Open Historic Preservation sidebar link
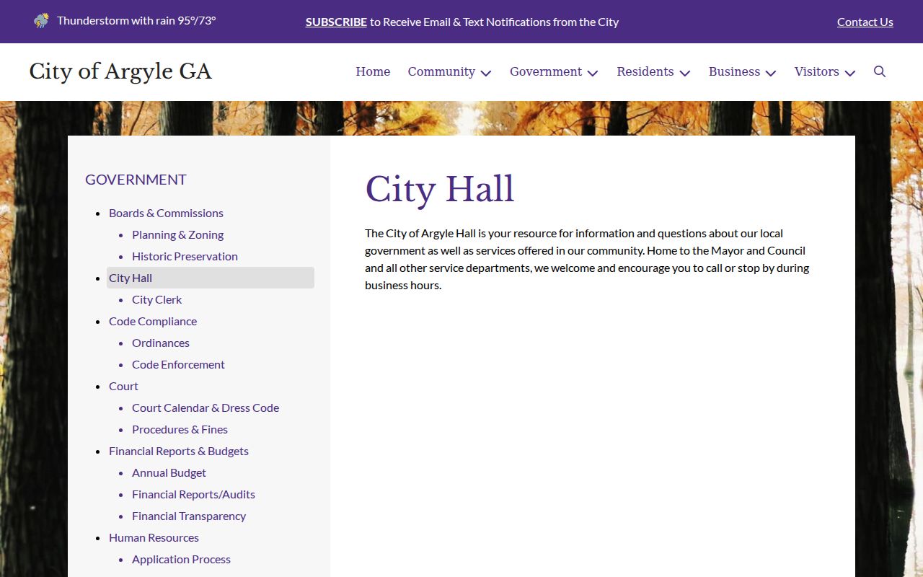This screenshot has width=923, height=577. click(185, 256)
